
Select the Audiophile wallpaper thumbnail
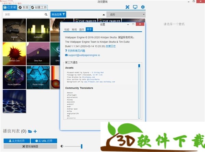38,30
